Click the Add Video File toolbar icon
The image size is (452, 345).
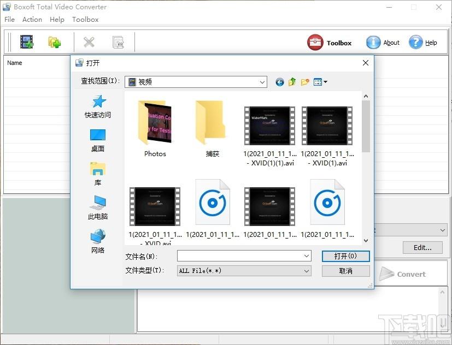pos(27,42)
